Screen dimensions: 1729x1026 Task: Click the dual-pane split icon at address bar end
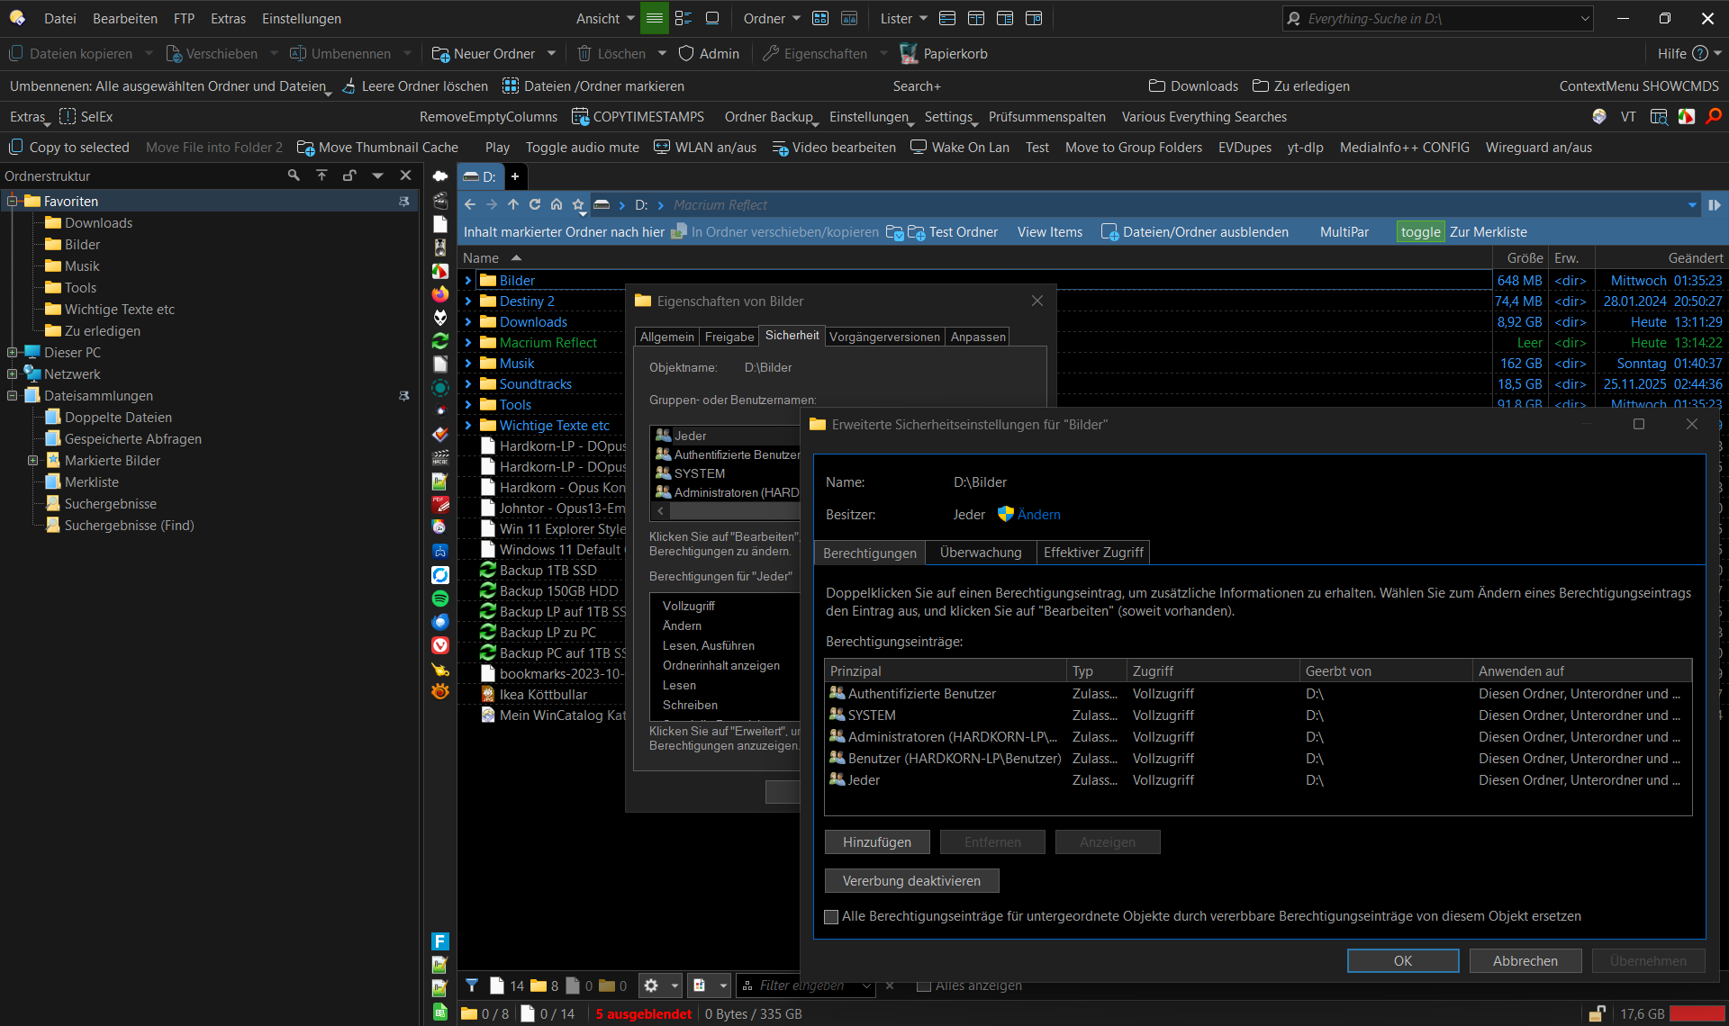pyautogui.click(x=1715, y=205)
